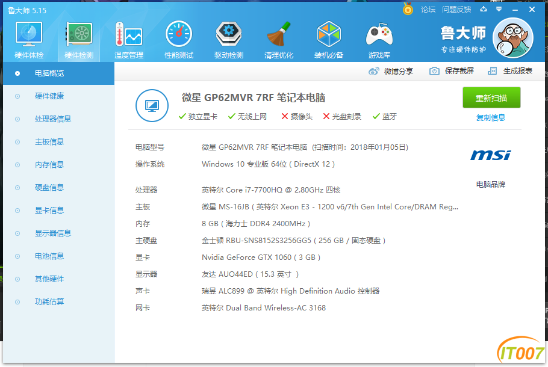Select 硬件健康 in sidebar

pyautogui.click(x=58, y=96)
